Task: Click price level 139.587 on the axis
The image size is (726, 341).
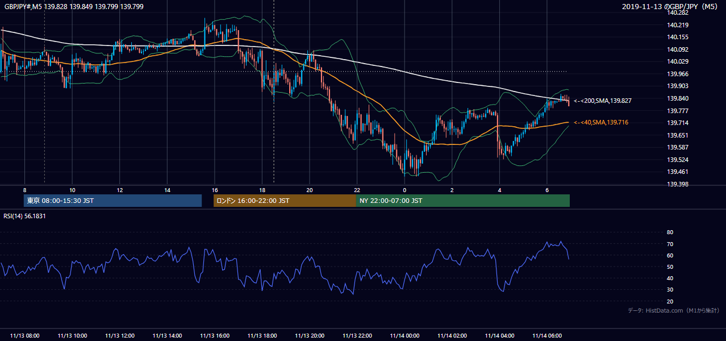Action: point(677,147)
